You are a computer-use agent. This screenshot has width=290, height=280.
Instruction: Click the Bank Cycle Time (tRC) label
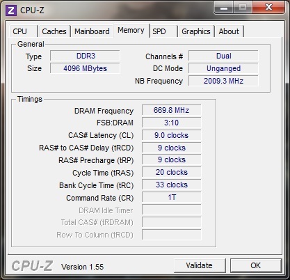(x=97, y=185)
